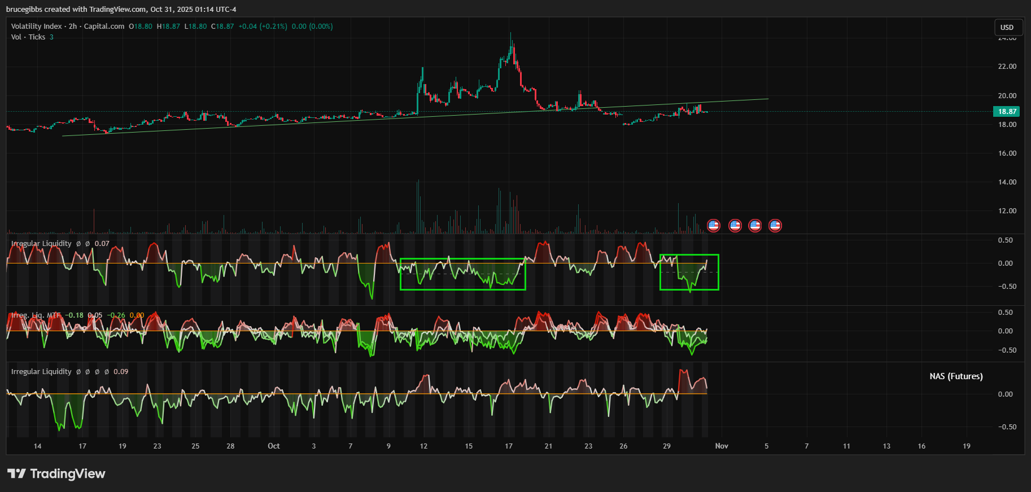Click the third US flag economic event icon

pos(755,226)
